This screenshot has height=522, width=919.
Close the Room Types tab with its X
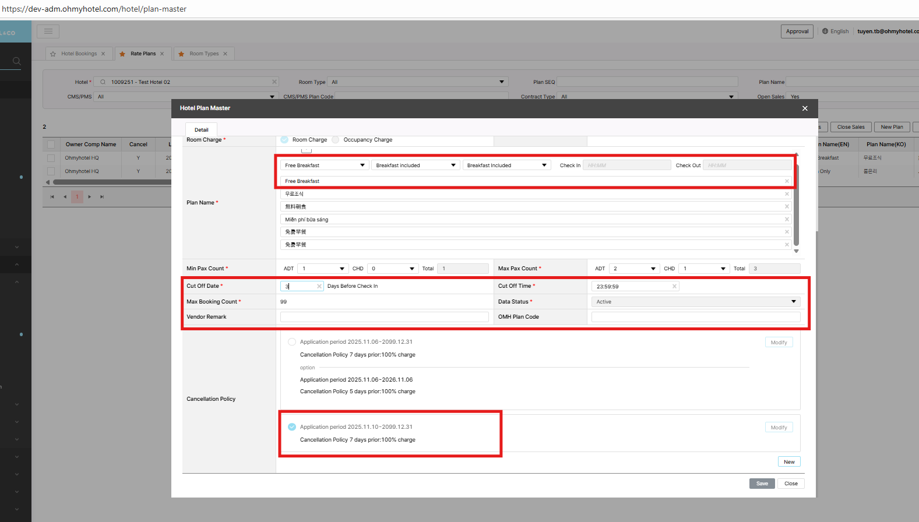click(226, 54)
